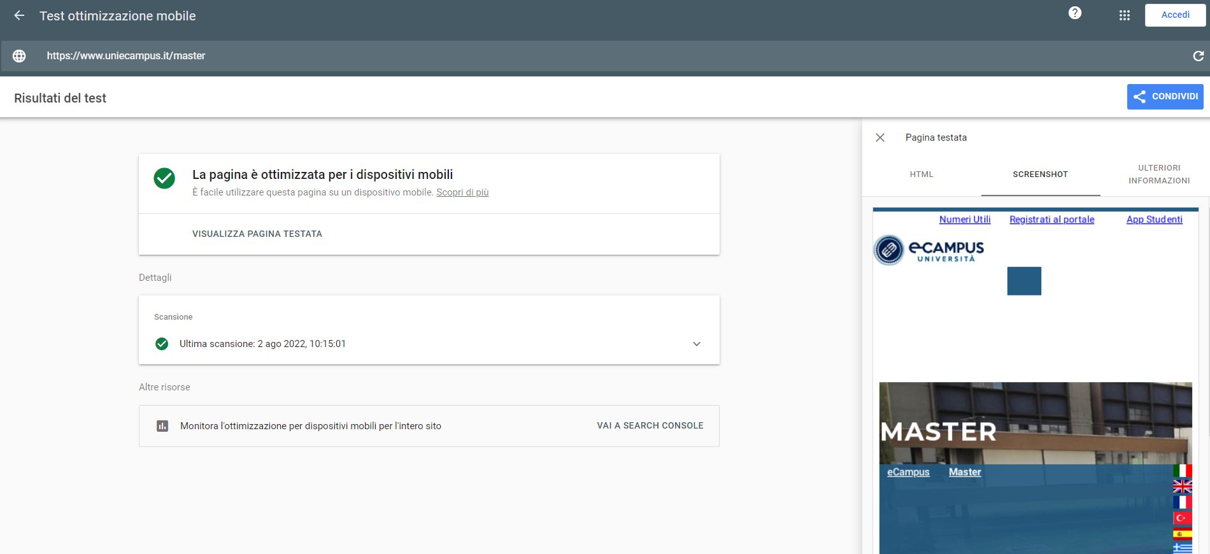Close the Pagina testata panel
Image resolution: width=1210 pixels, height=554 pixels.
(880, 138)
